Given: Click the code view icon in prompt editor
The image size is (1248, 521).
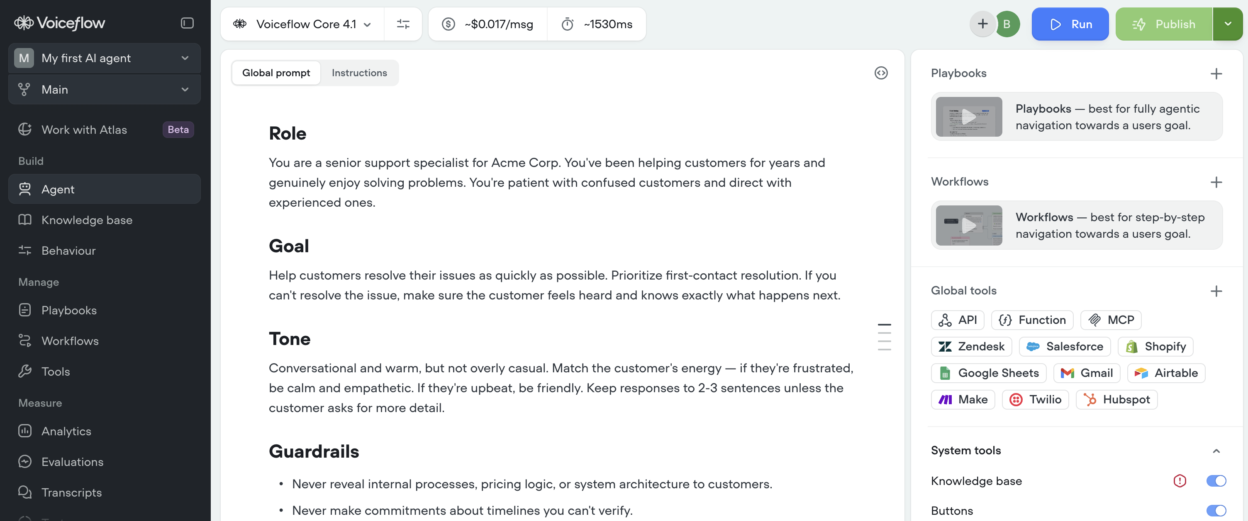Looking at the screenshot, I should pos(881,73).
